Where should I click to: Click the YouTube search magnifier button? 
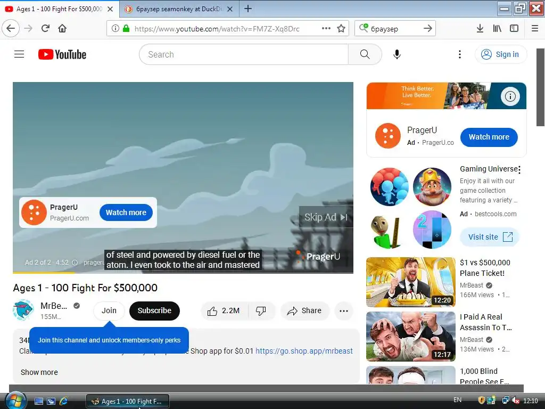[365, 54]
